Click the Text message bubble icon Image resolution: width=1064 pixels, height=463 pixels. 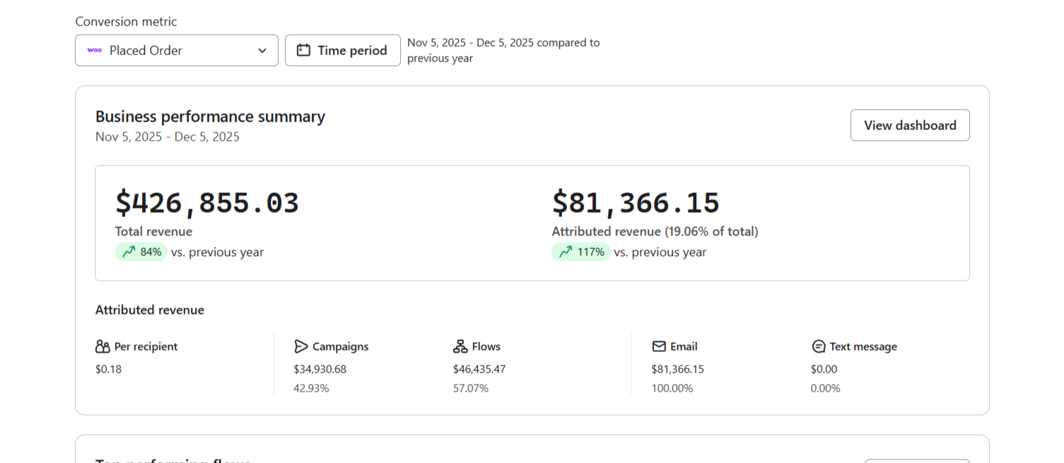click(819, 346)
